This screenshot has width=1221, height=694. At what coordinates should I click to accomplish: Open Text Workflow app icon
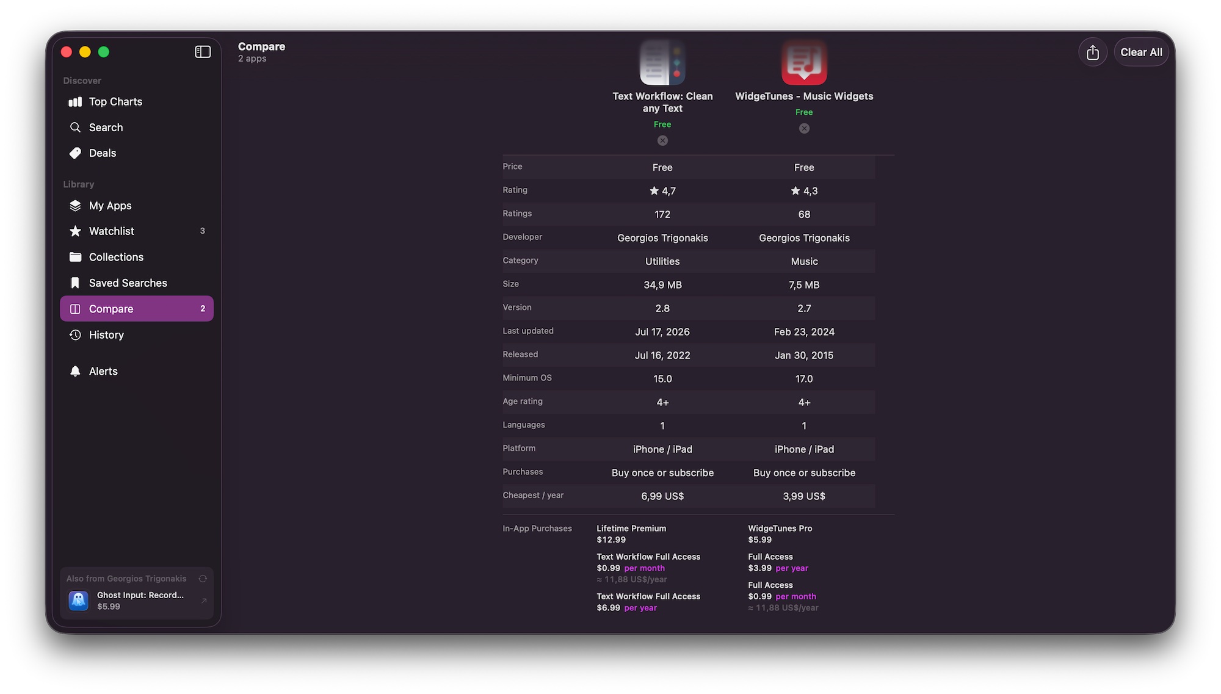point(662,62)
